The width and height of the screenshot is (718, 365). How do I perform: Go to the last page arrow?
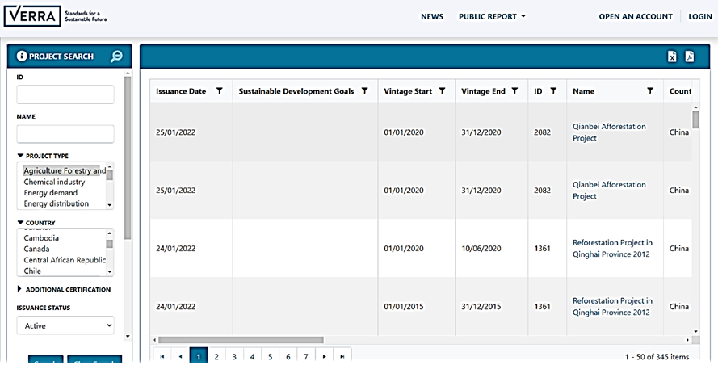(x=342, y=356)
